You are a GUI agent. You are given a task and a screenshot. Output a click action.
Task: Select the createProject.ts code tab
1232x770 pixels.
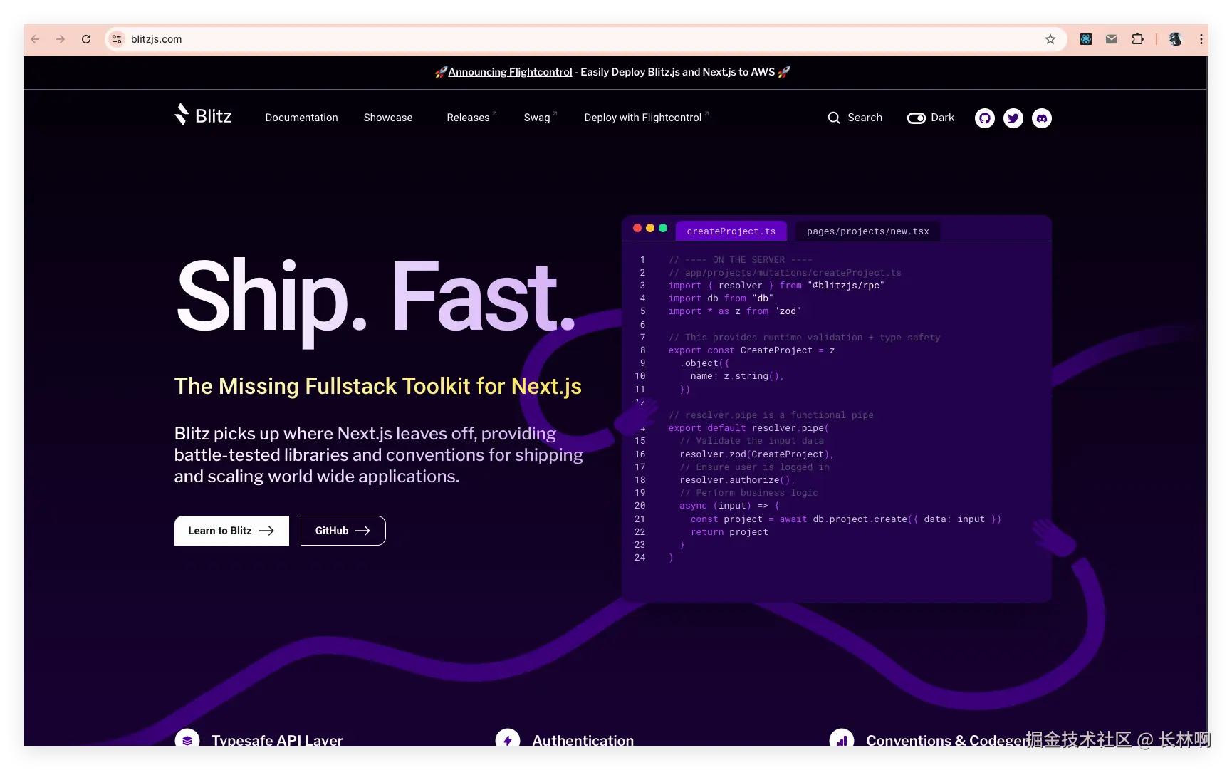731,231
